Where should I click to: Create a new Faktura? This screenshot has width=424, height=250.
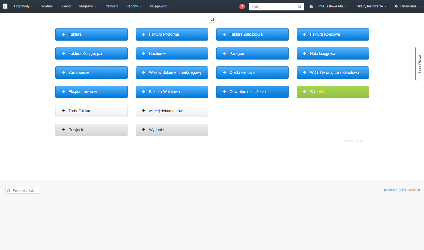point(91,34)
